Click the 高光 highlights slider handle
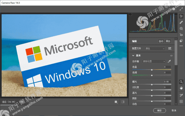This screenshot has width=185, height=116. 152,96
